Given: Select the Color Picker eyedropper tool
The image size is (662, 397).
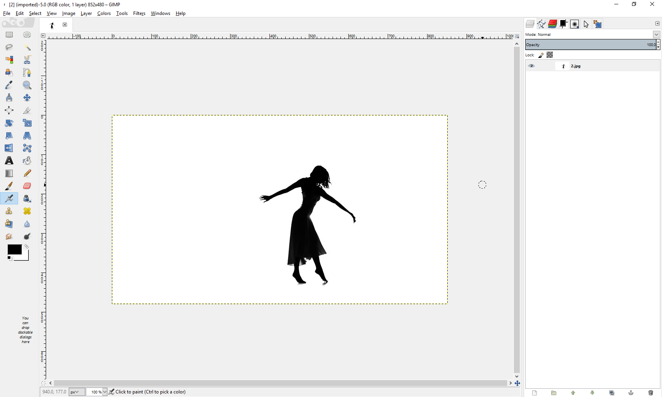Looking at the screenshot, I should [9, 85].
